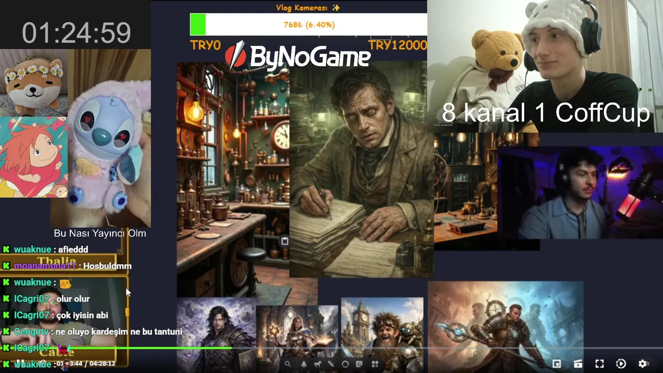Click the top-right webcam with teddy bear
The width and height of the screenshot is (663, 373).
tap(545, 66)
